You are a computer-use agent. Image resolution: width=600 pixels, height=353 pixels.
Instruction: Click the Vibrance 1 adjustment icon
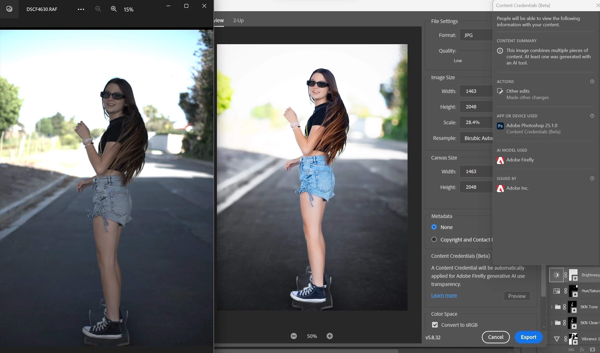click(x=557, y=339)
